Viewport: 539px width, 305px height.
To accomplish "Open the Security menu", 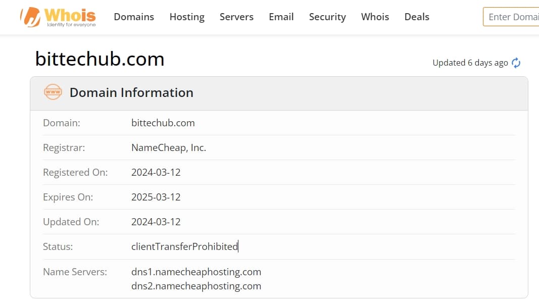I will pos(327,17).
